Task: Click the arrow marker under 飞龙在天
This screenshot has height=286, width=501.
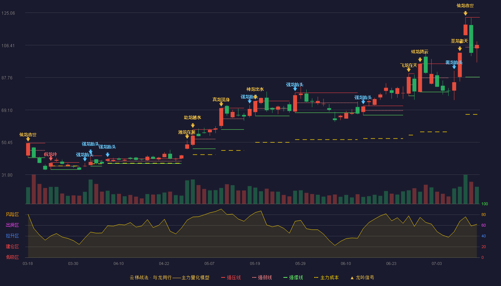Action: [x=408, y=70]
